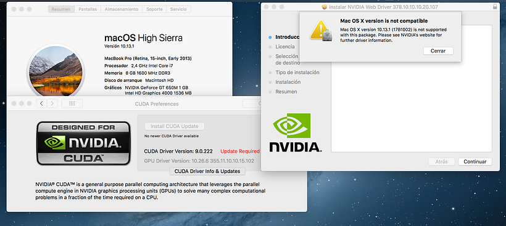Select the Resumen step in installer sidebar
The width and height of the screenshot is (506, 226).
286,92
